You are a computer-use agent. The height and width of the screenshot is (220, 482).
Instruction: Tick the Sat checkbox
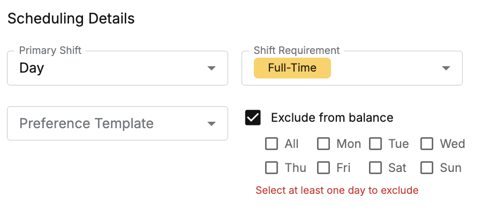point(375,168)
